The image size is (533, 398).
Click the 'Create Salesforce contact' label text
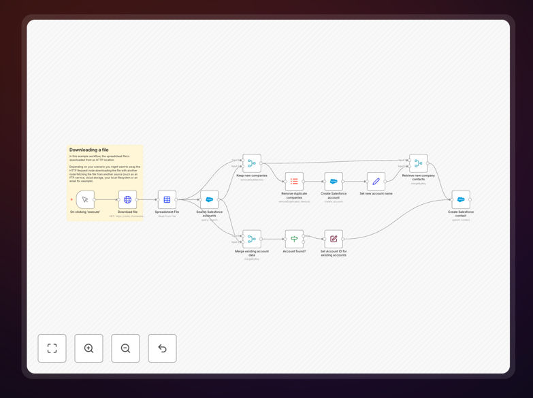[461, 214]
